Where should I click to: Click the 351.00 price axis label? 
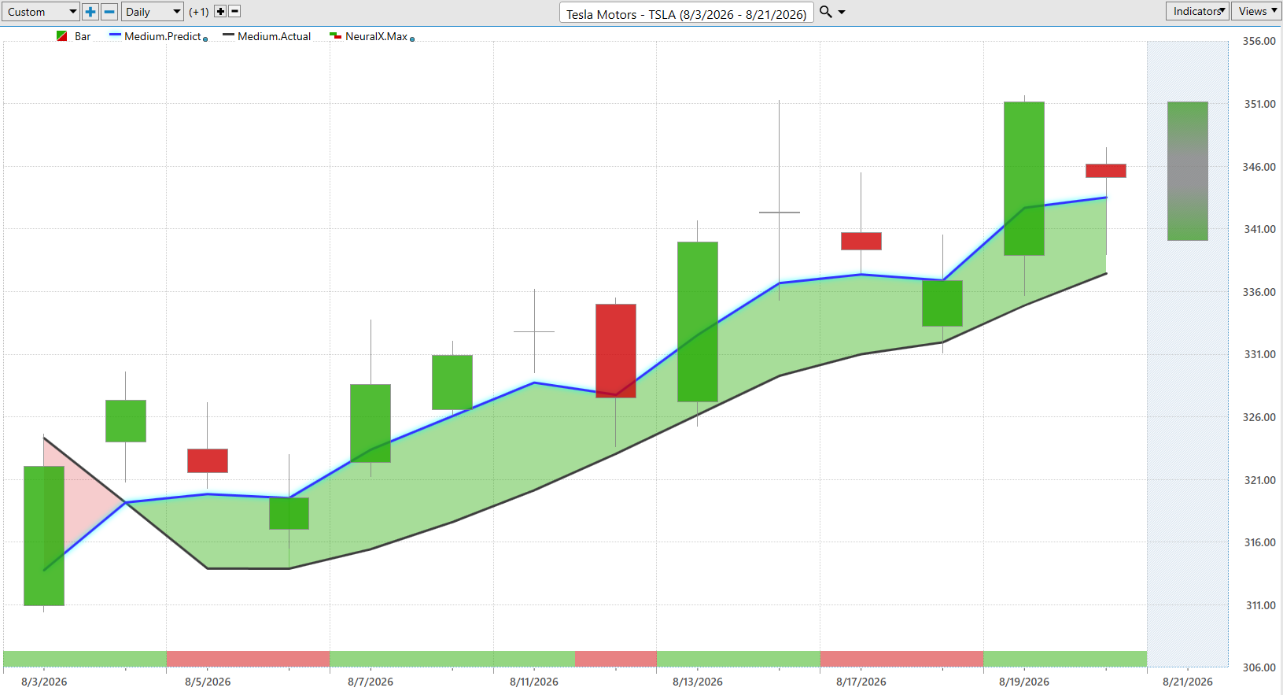[1259, 104]
